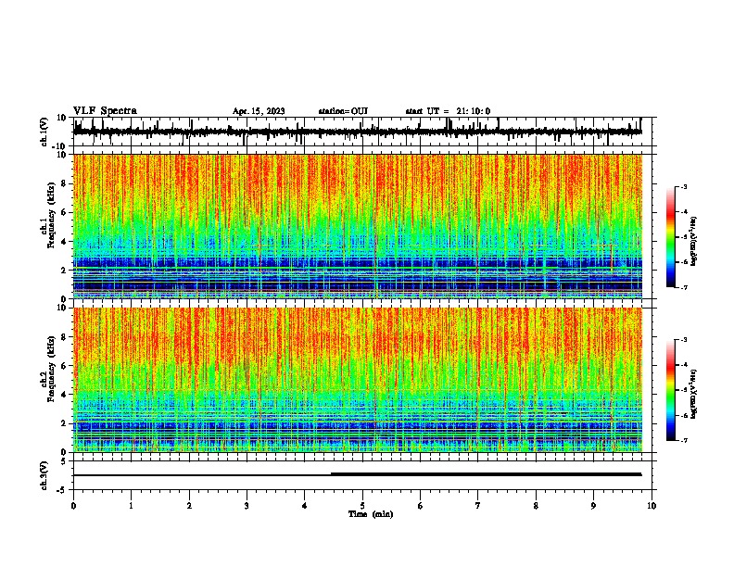Click the time axis tick label "2"
Viewport: 734px width, 567px height.
point(189,506)
